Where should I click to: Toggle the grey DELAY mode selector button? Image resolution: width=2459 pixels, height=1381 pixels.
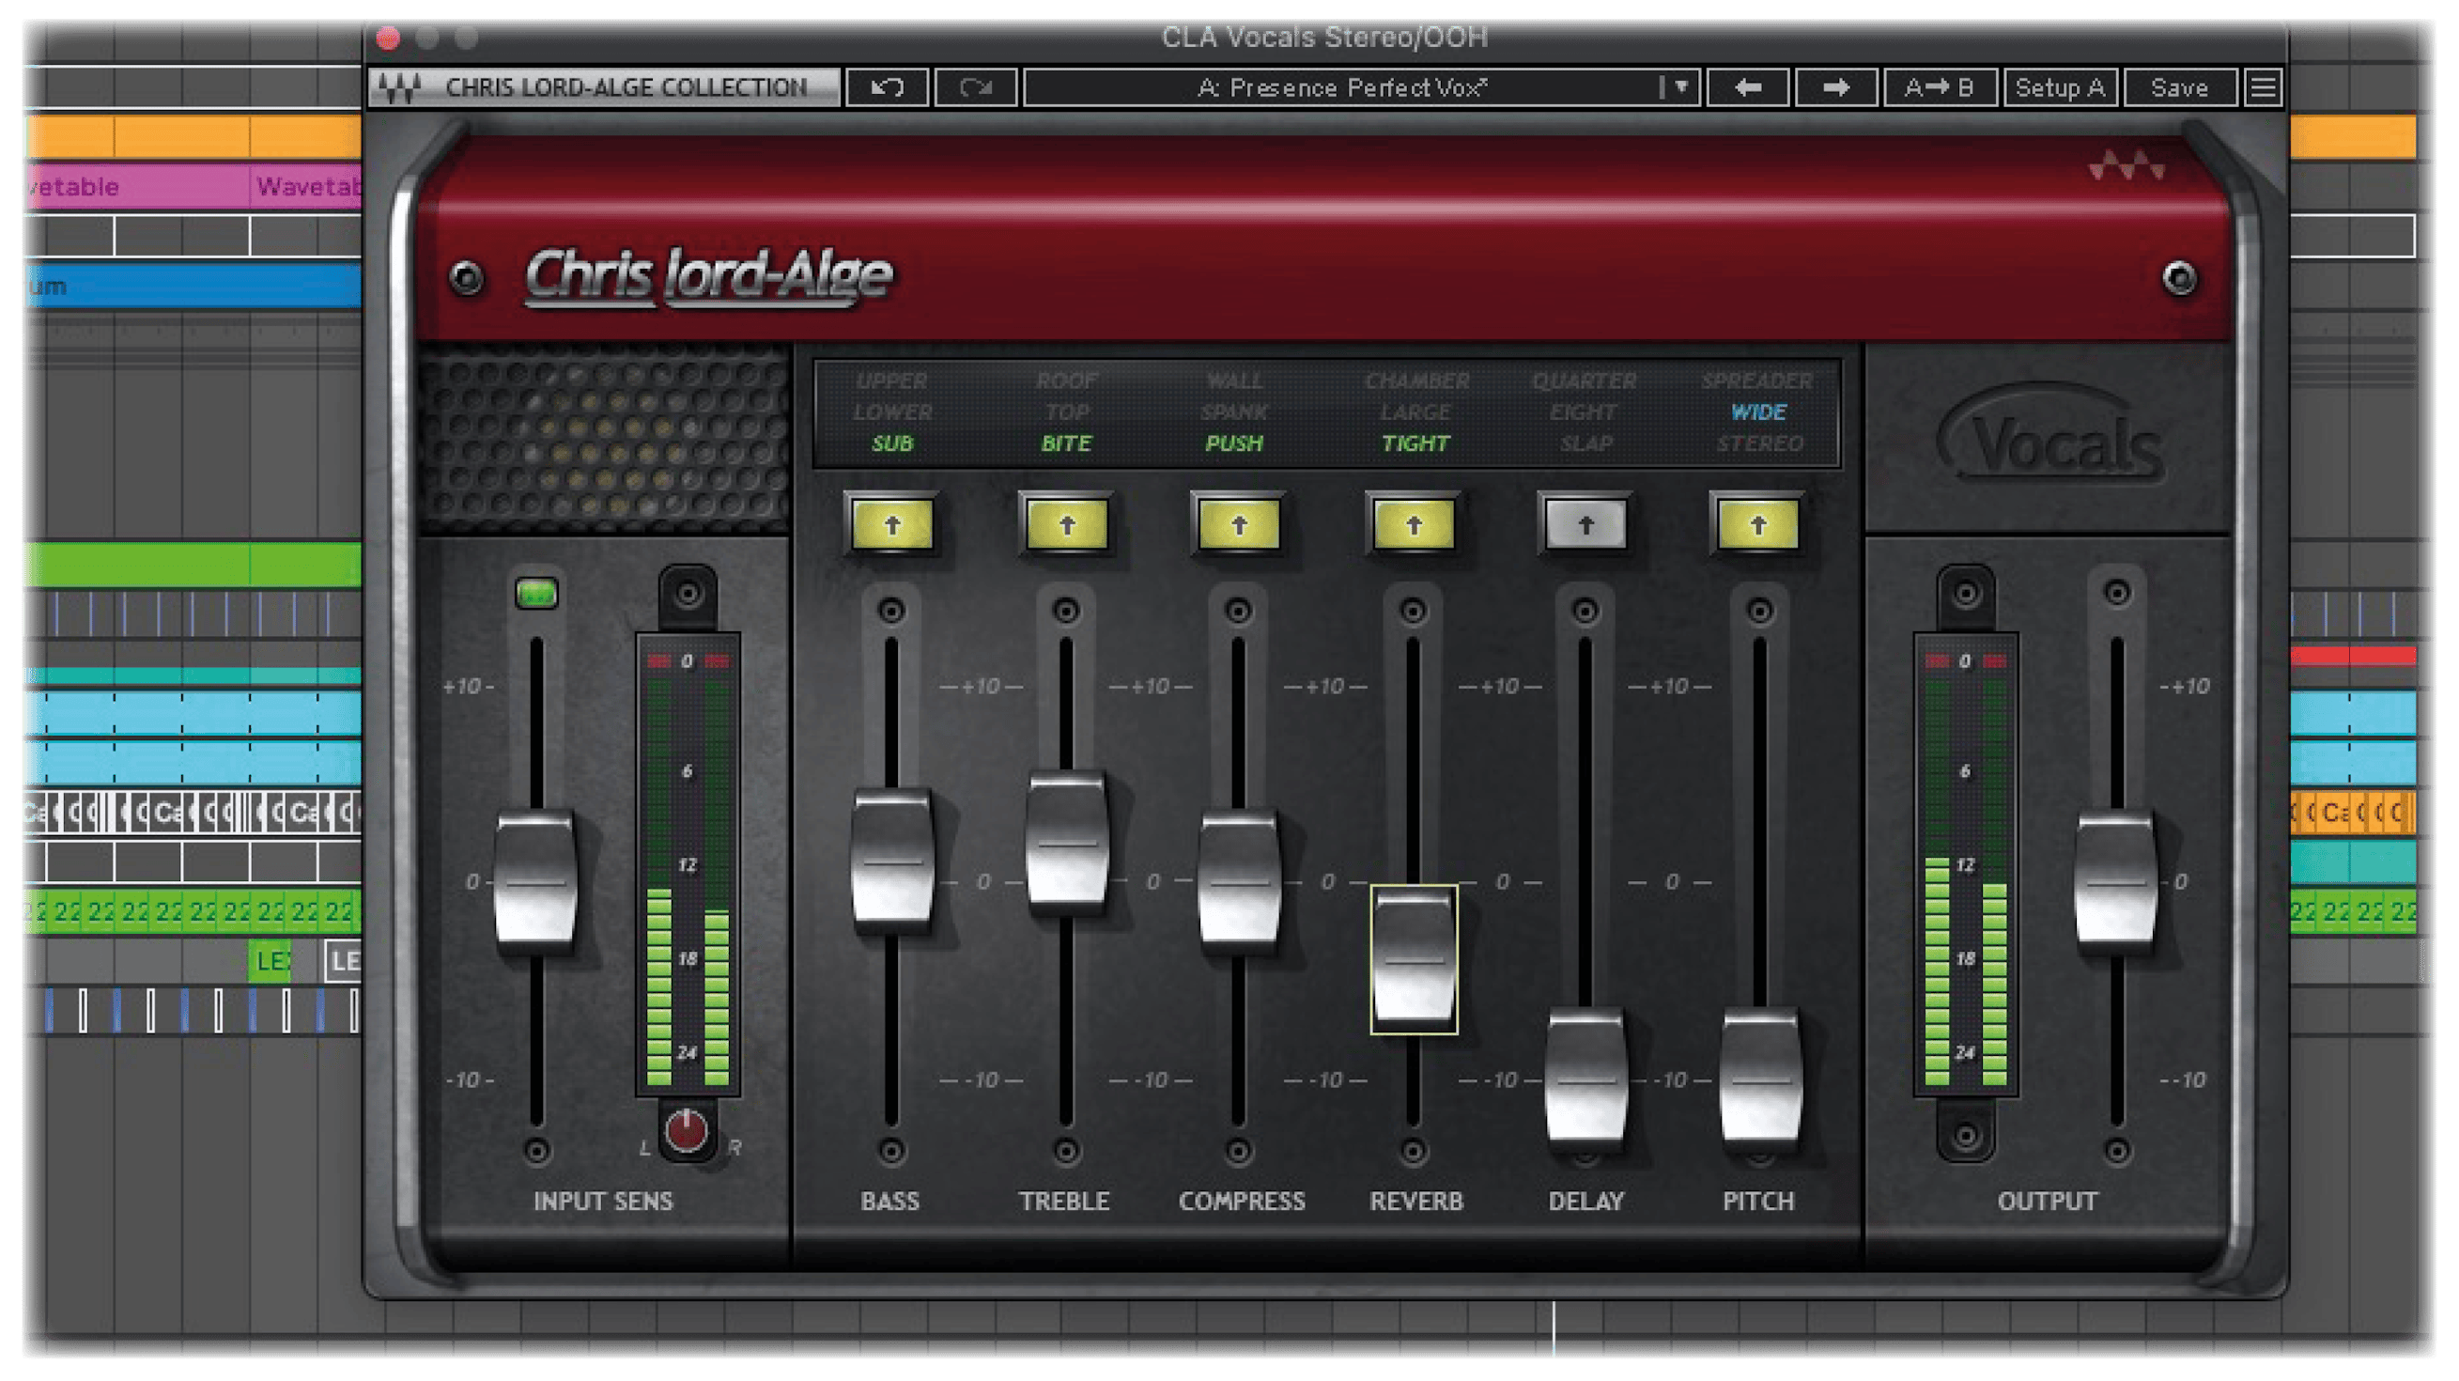pyautogui.click(x=1585, y=524)
